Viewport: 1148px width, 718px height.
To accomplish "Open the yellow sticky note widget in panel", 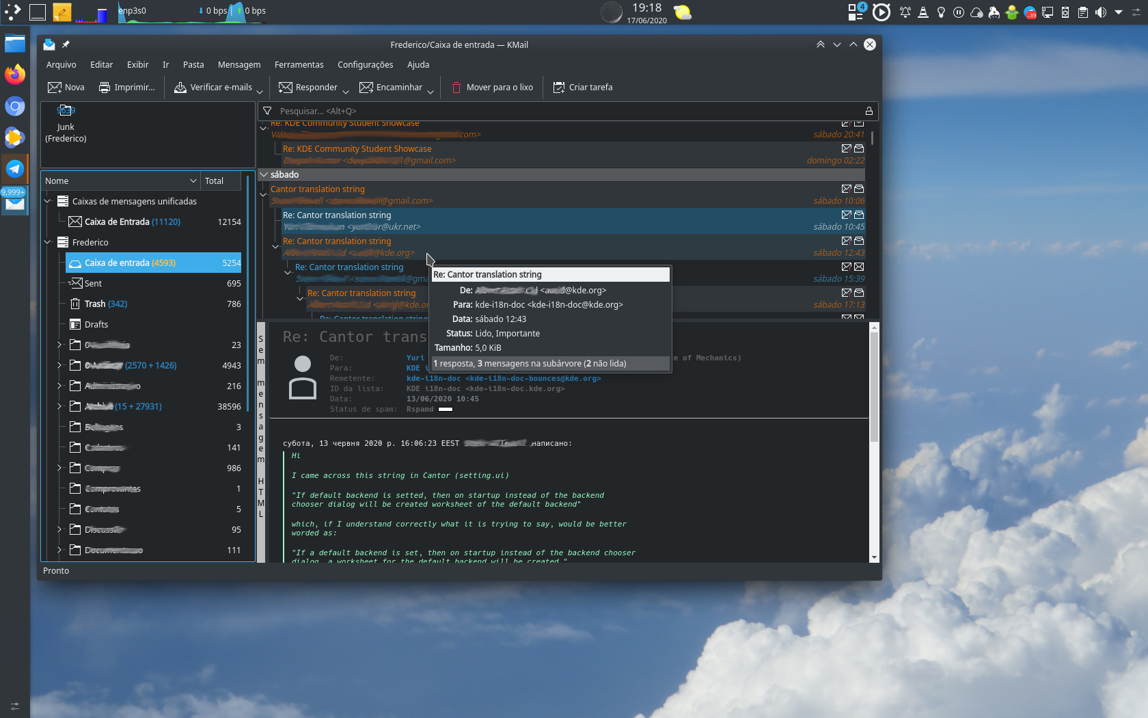I will [61, 12].
